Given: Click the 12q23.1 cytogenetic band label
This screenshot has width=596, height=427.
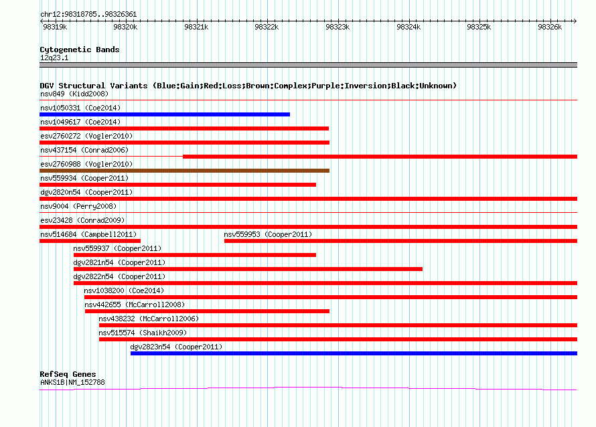Looking at the screenshot, I should [54, 58].
